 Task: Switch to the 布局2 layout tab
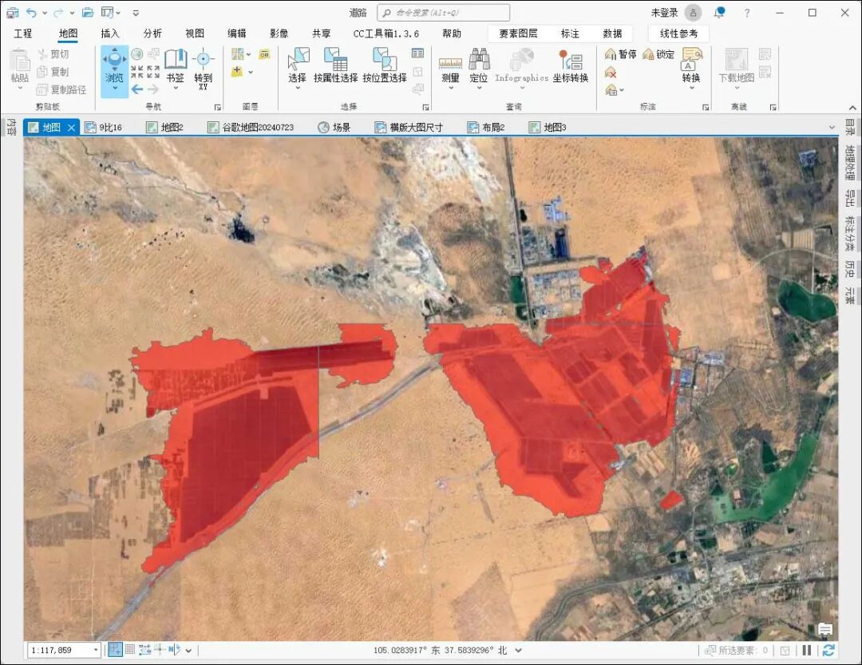[486, 127]
